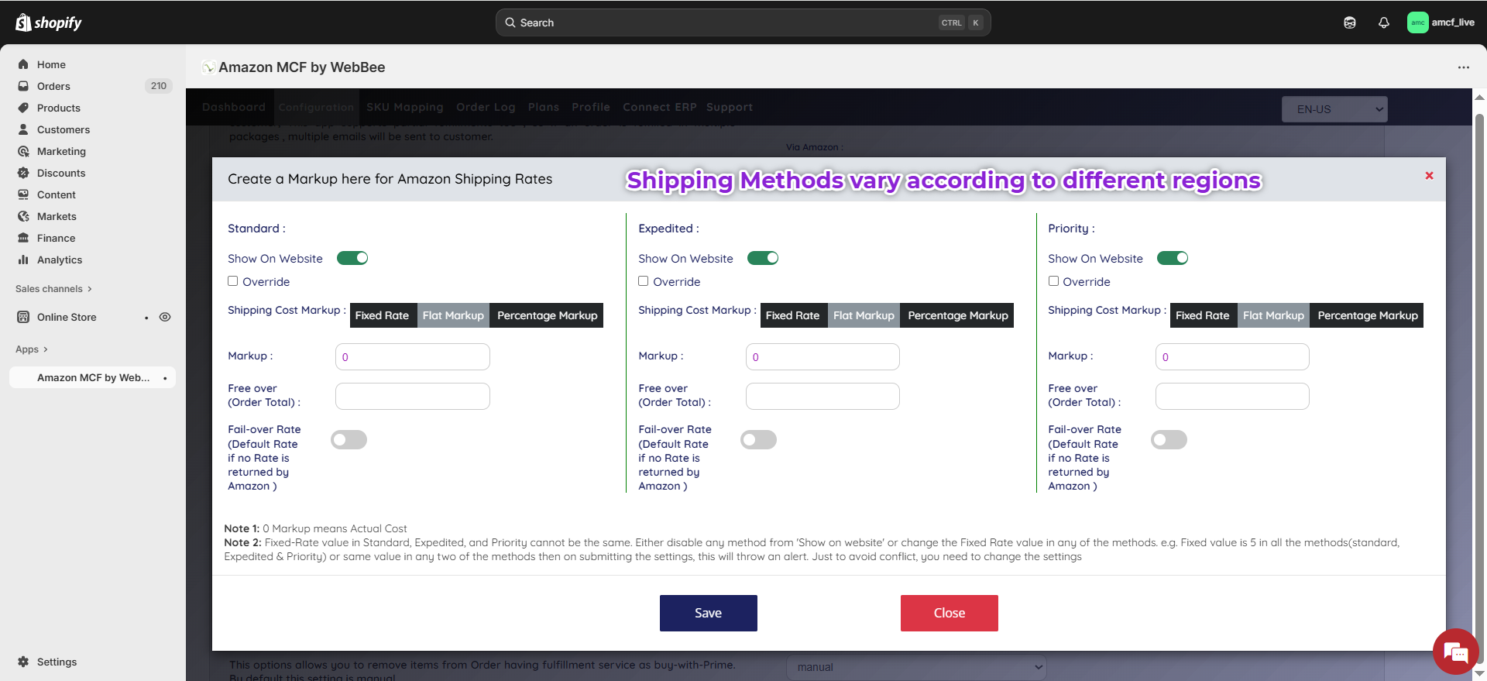Open the EN-US language dropdown

[x=1334, y=109]
